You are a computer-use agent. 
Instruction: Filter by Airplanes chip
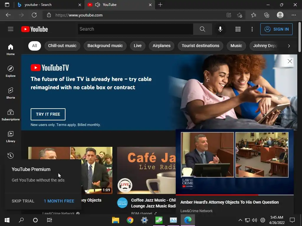161,46
